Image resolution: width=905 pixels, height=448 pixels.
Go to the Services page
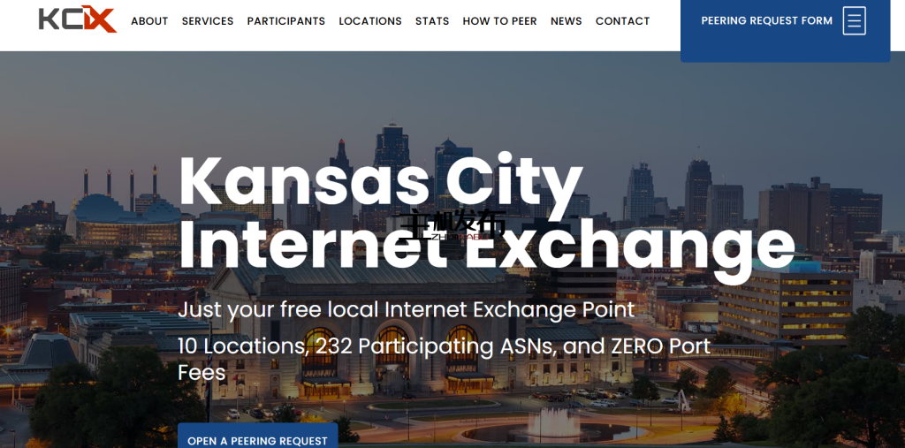(x=208, y=21)
